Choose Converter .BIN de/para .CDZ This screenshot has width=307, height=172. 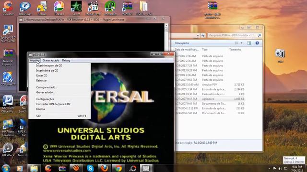click(x=59, y=104)
